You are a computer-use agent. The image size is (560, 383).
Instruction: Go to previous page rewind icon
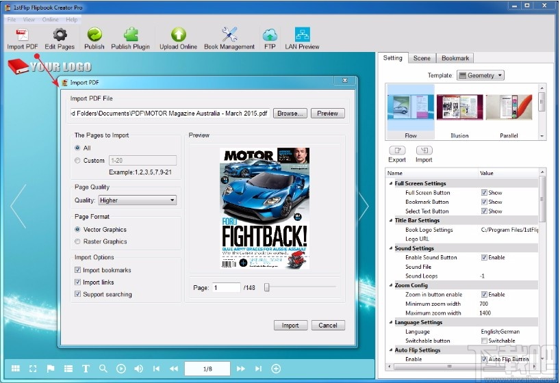174,369
